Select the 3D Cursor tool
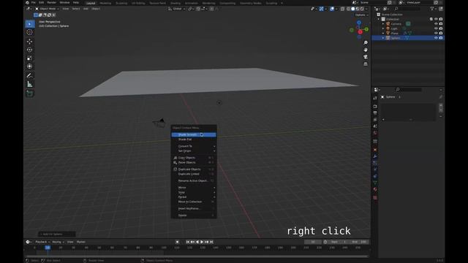Viewport: 468px width, 263px height. click(x=29, y=32)
